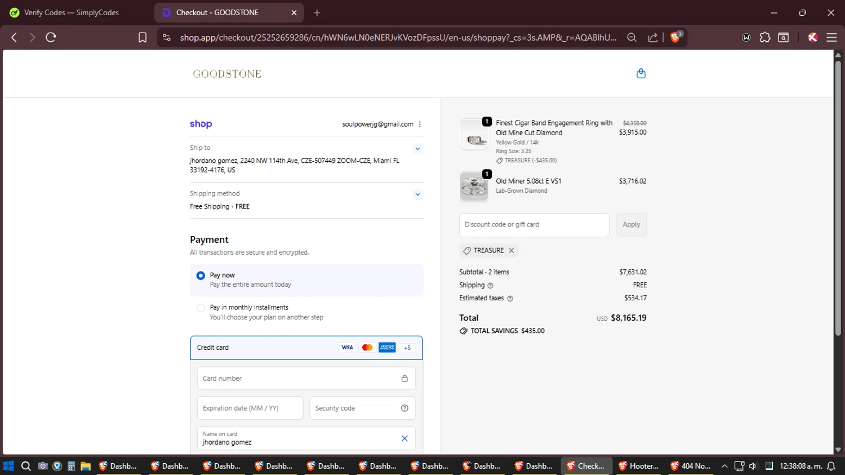Switch to the 404 No... taskbar window
Viewport: 845px width, 475px height.
[x=691, y=466]
